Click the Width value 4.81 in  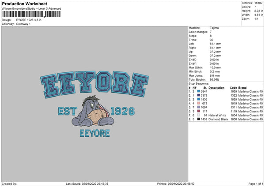258,15
